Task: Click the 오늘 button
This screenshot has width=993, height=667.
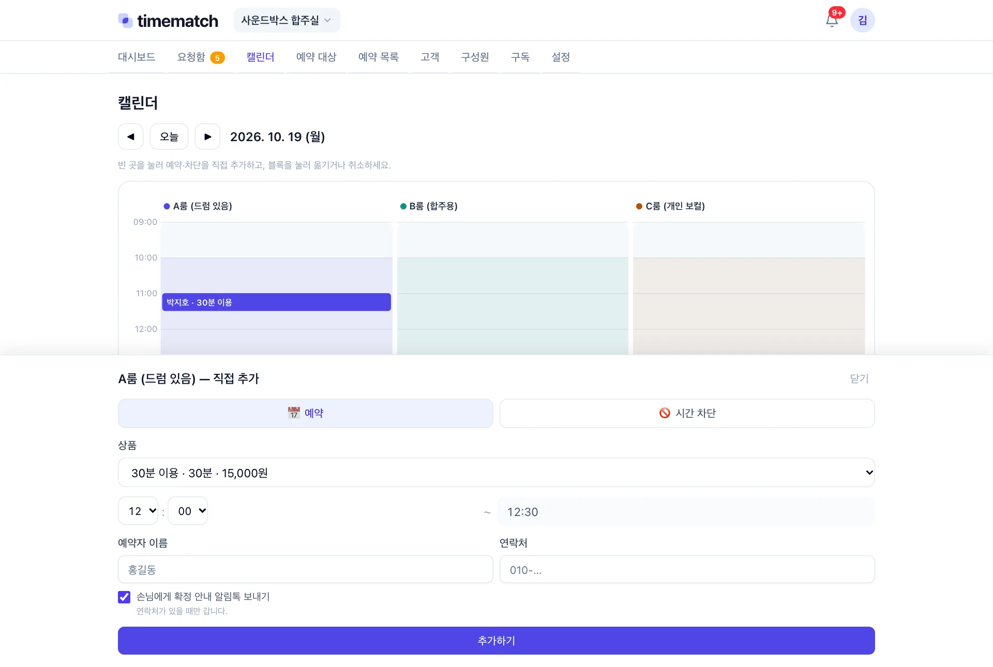Action: tap(169, 137)
